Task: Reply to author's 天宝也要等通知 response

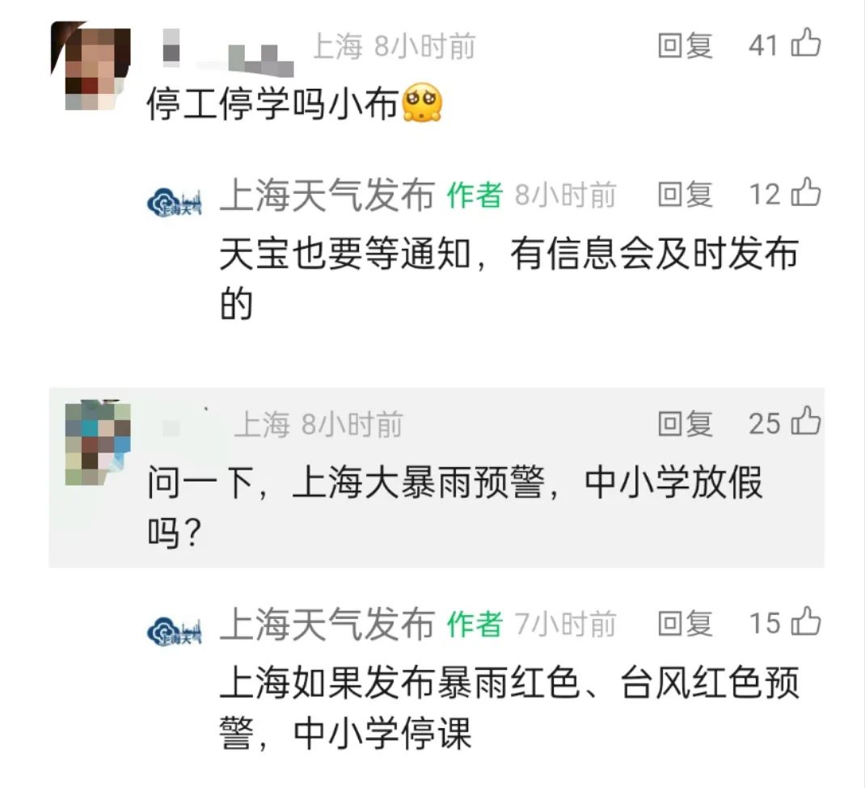Action: coord(686,195)
